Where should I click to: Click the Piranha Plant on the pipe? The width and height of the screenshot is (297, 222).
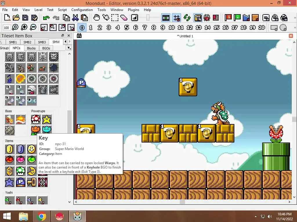point(276,134)
